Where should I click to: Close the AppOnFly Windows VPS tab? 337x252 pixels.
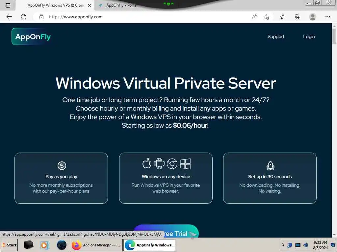tap(90, 5)
